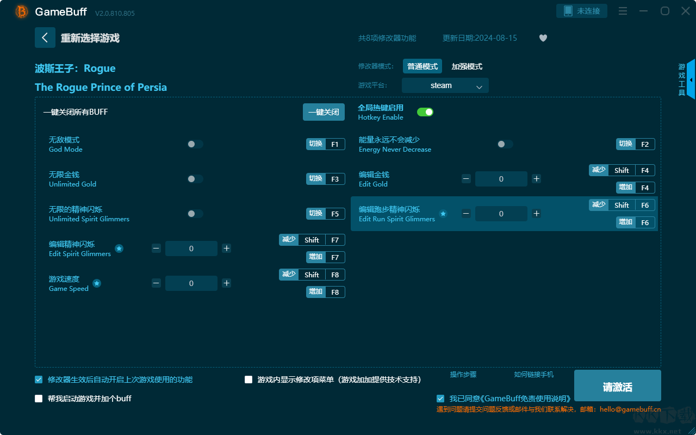
Task: Click the heart favorite icon
Action: click(x=543, y=38)
